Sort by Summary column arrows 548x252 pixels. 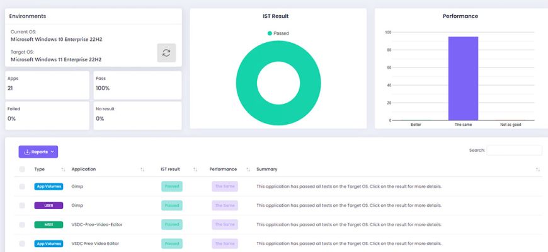coord(538,169)
